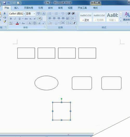Increase the paragraph indent
Image resolution: width=130 pixels, height=137 pixels.
(73, 14)
